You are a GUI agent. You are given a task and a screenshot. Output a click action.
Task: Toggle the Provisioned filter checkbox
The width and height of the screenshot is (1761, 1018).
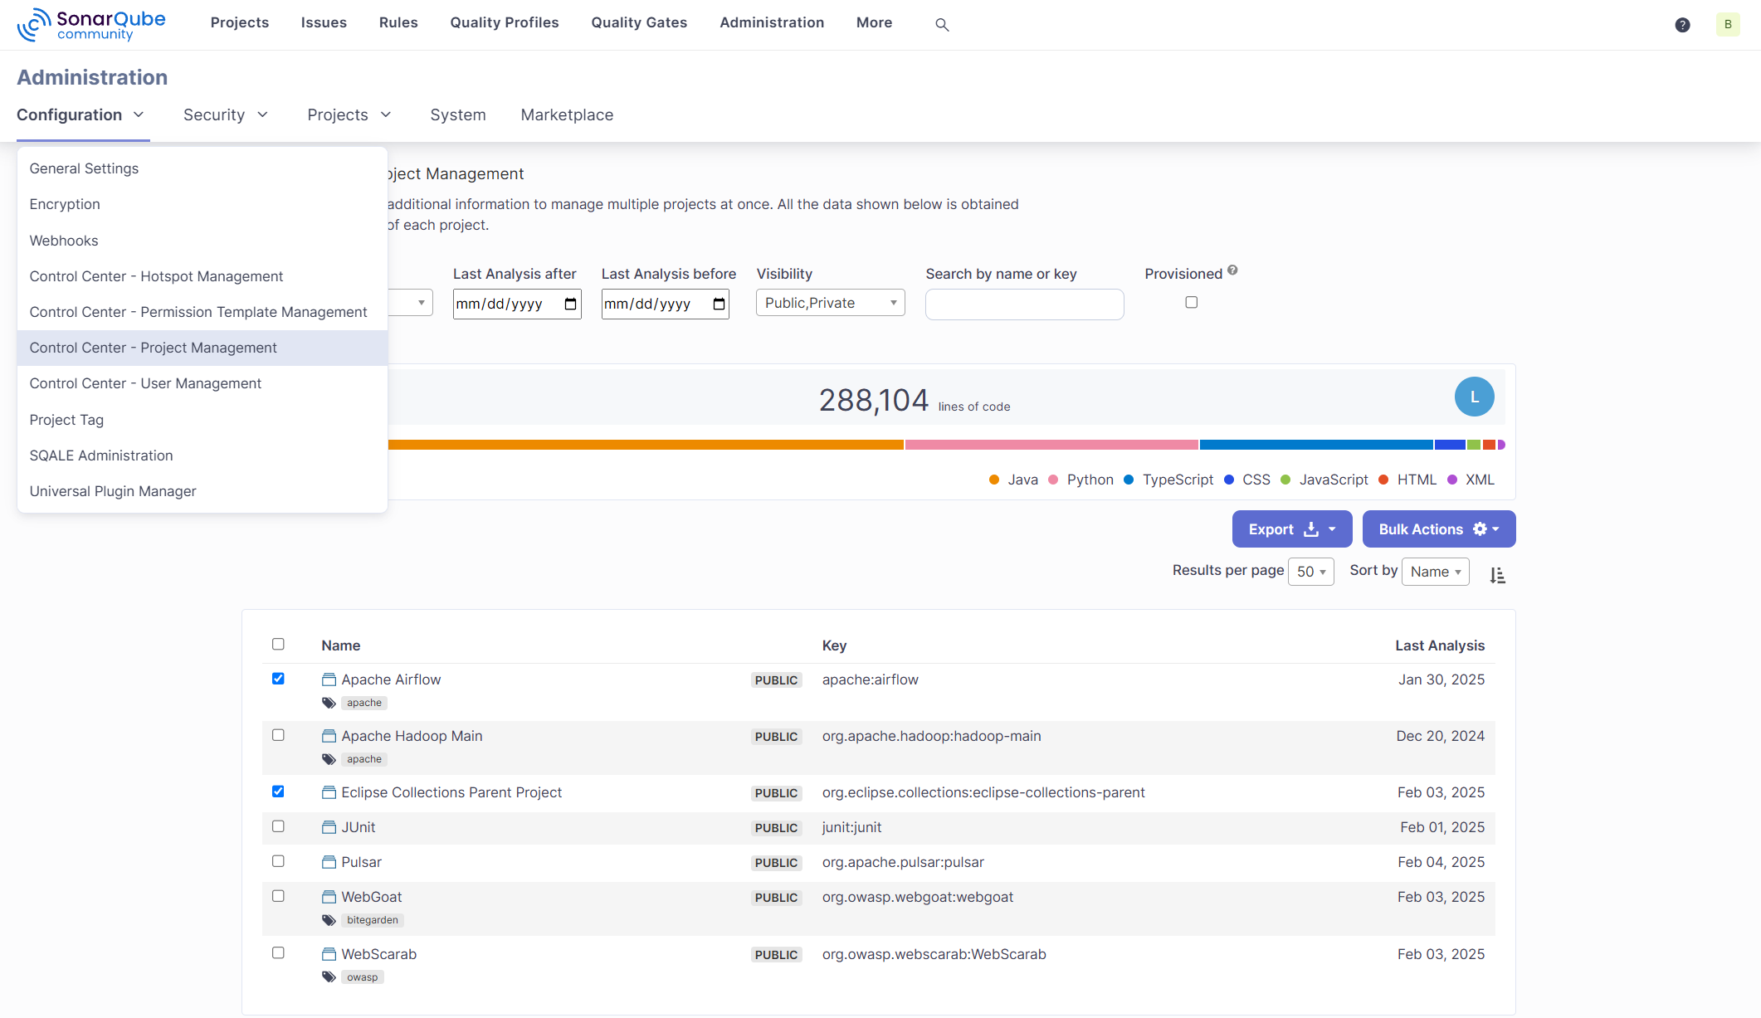click(1192, 302)
